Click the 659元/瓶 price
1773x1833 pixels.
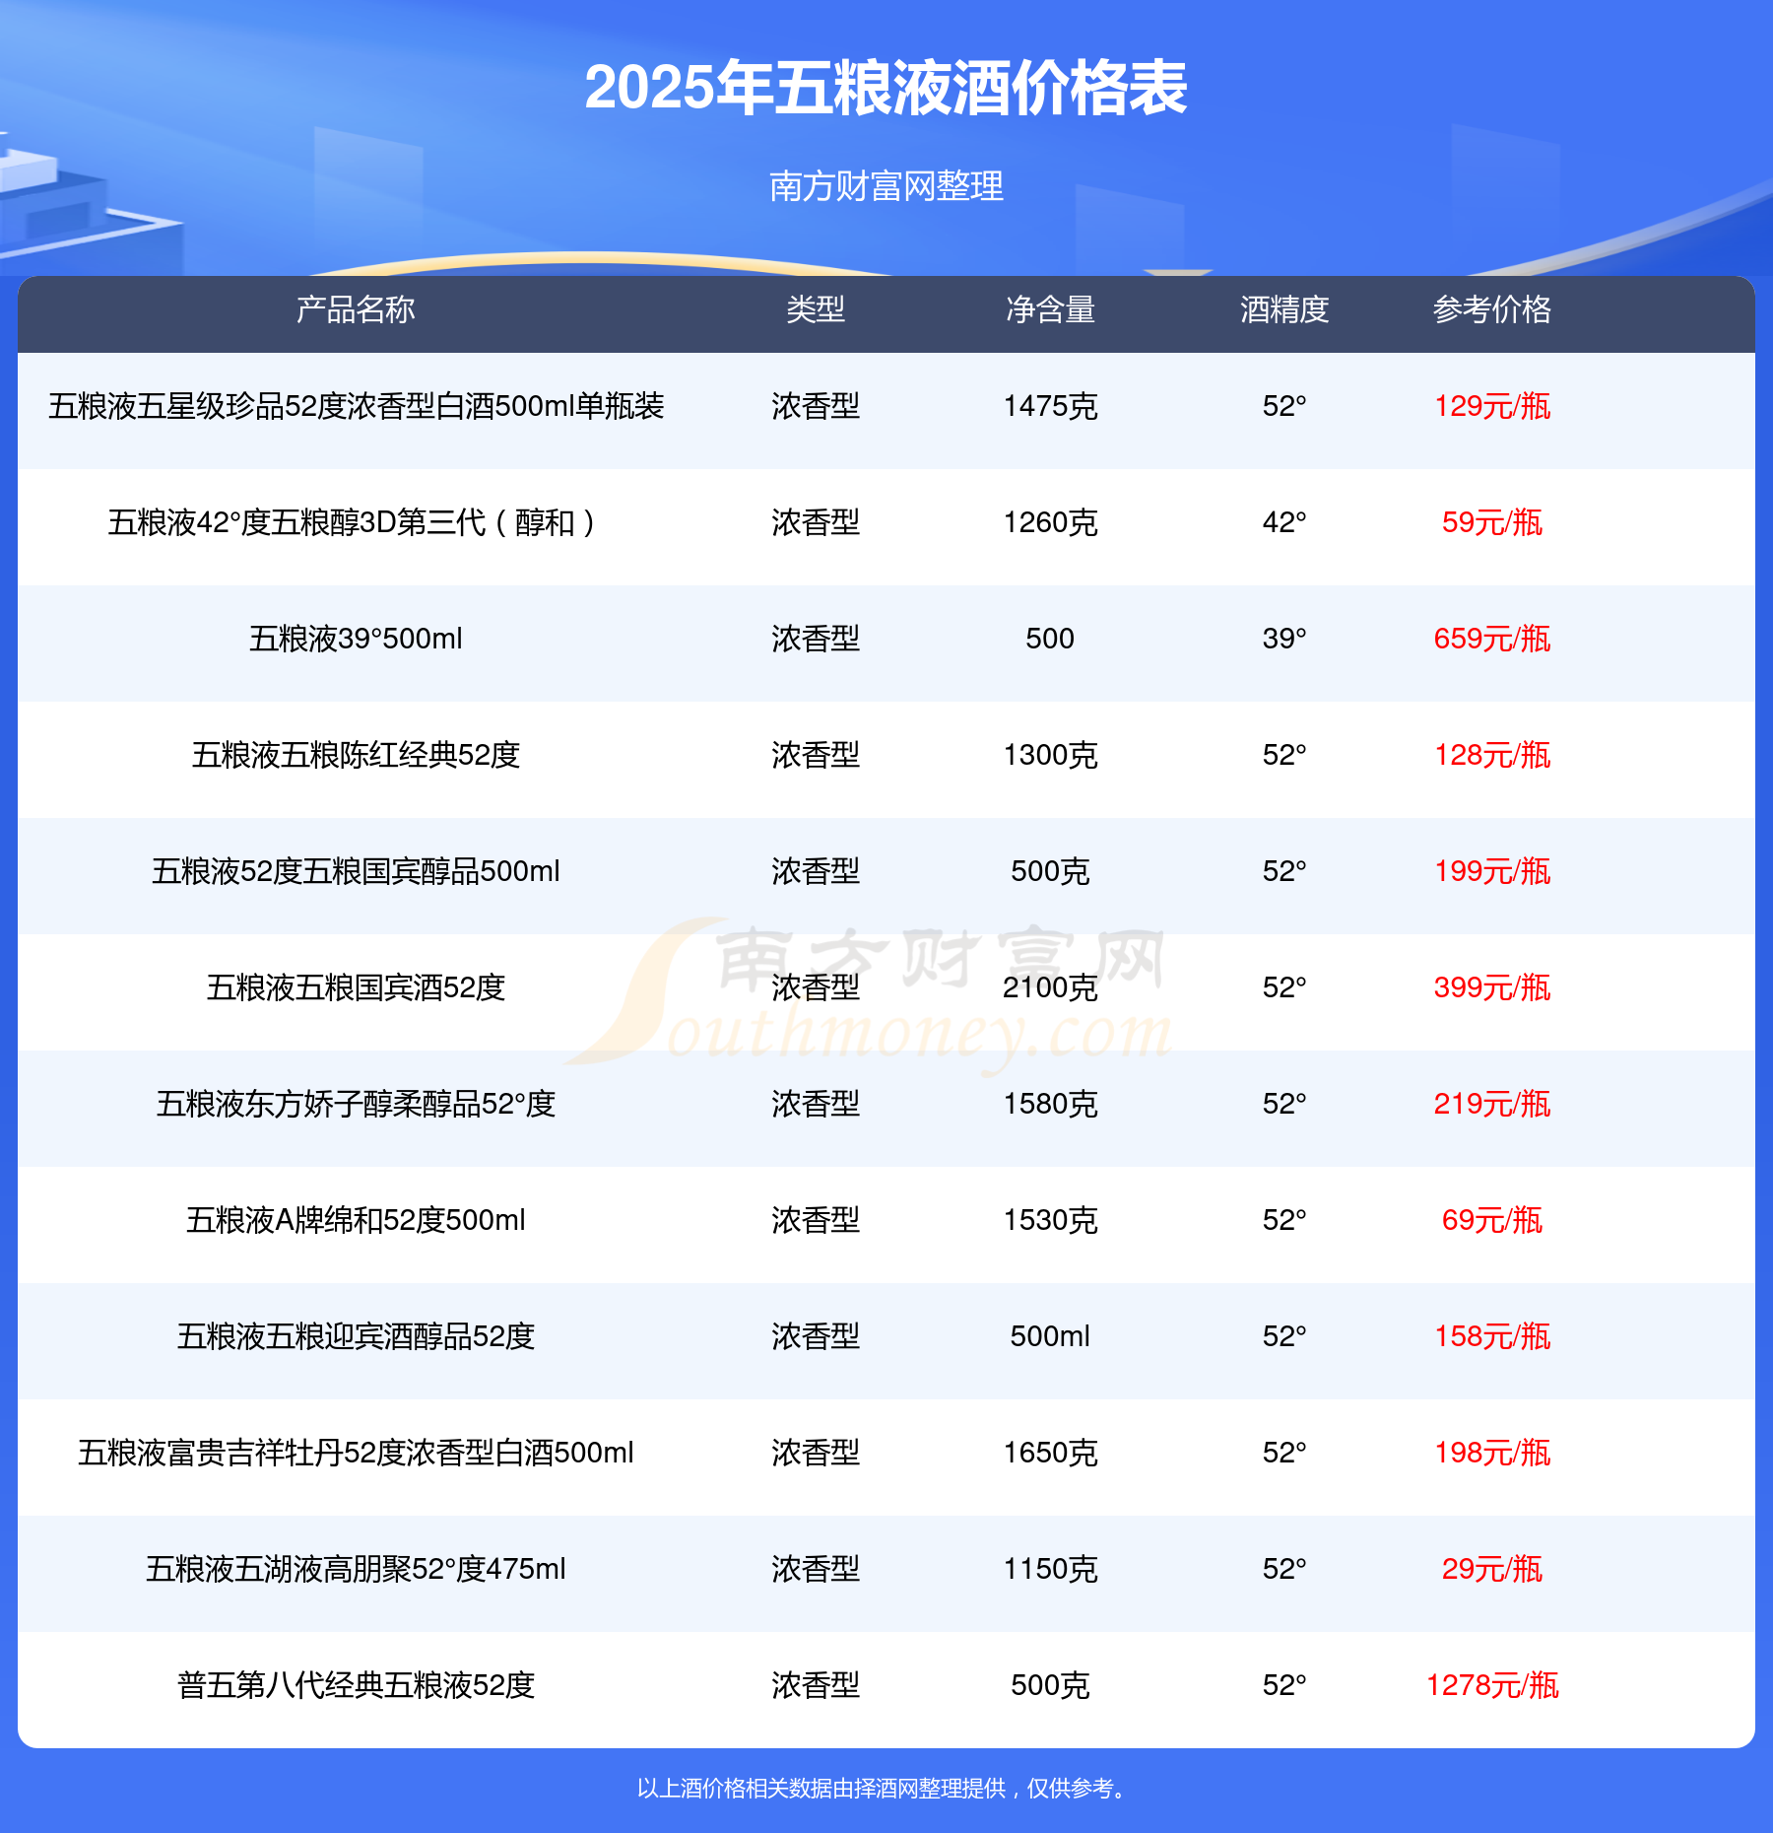coord(1492,639)
